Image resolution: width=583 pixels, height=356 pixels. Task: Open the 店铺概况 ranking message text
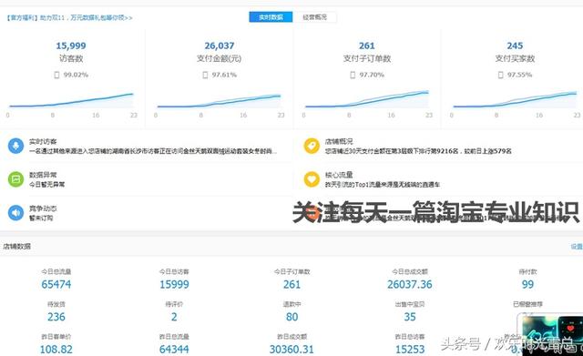(x=418, y=151)
